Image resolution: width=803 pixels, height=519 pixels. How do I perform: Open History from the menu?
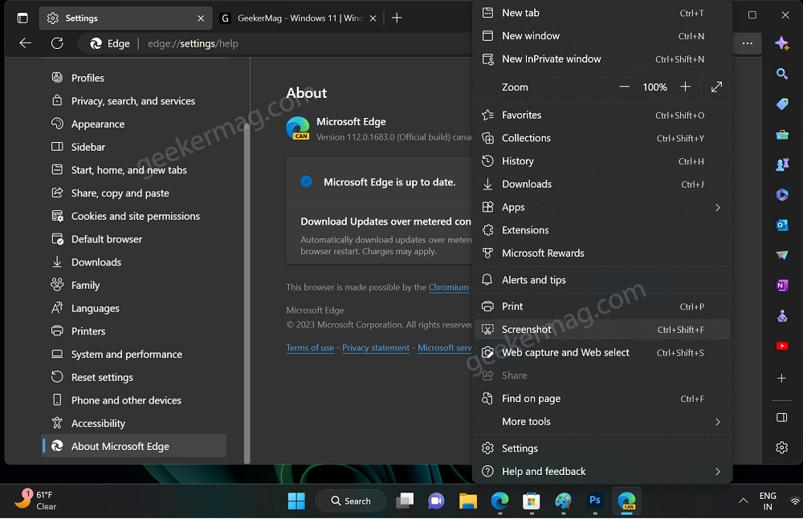pos(602,161)
